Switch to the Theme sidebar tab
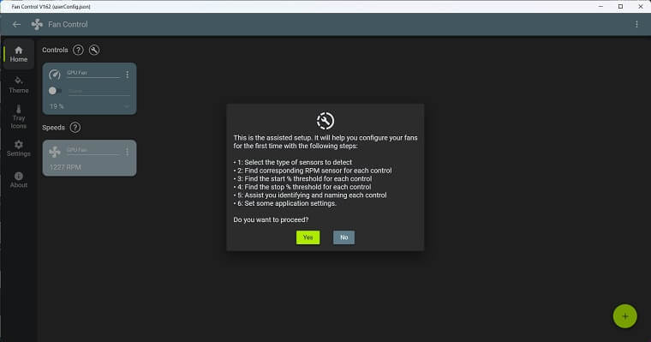This screenshot has width=651, height=342. coord(19,85)
